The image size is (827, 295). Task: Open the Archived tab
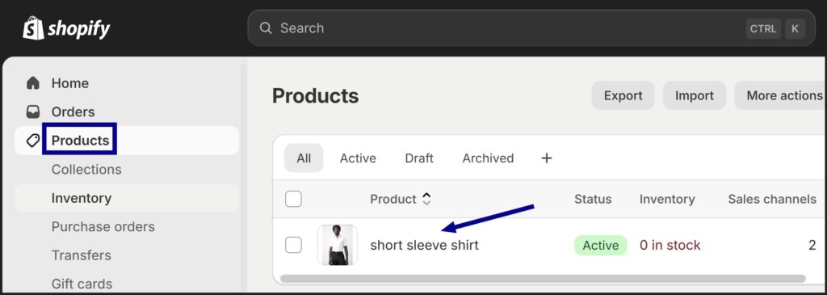point(488,158)
